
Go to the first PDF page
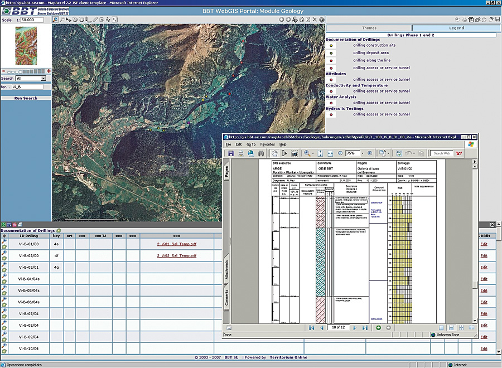312,328
